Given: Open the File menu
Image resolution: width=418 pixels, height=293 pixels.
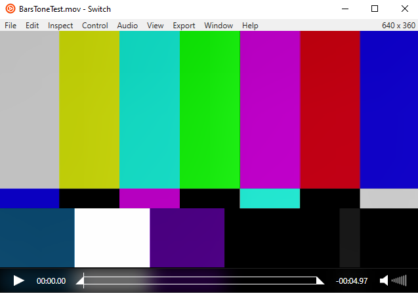Looking at the screenshot, I should click(10, 26).
